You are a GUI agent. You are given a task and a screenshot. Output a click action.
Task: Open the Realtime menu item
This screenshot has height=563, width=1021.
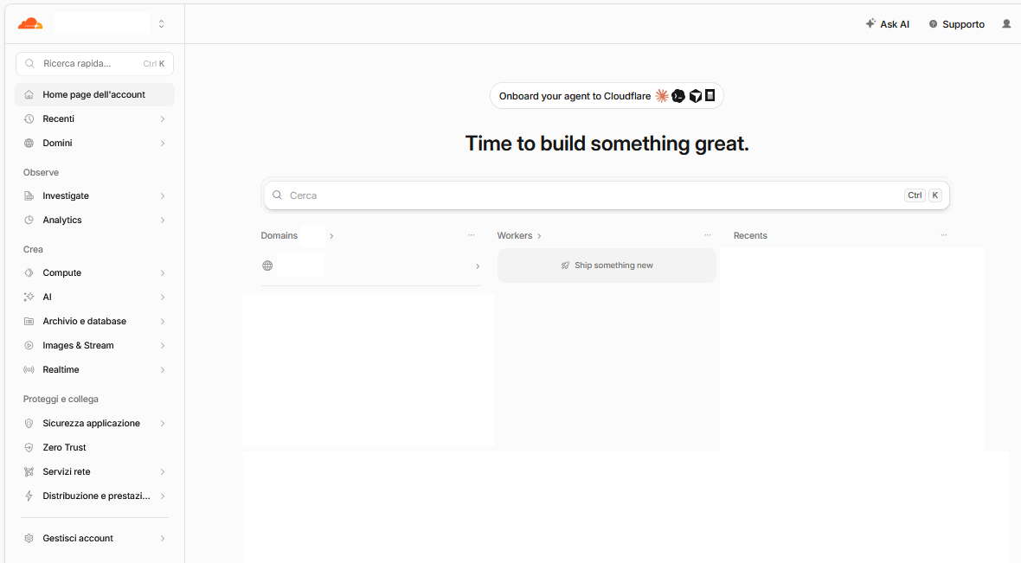[94, 369]
